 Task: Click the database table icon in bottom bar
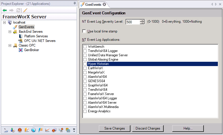68,130
